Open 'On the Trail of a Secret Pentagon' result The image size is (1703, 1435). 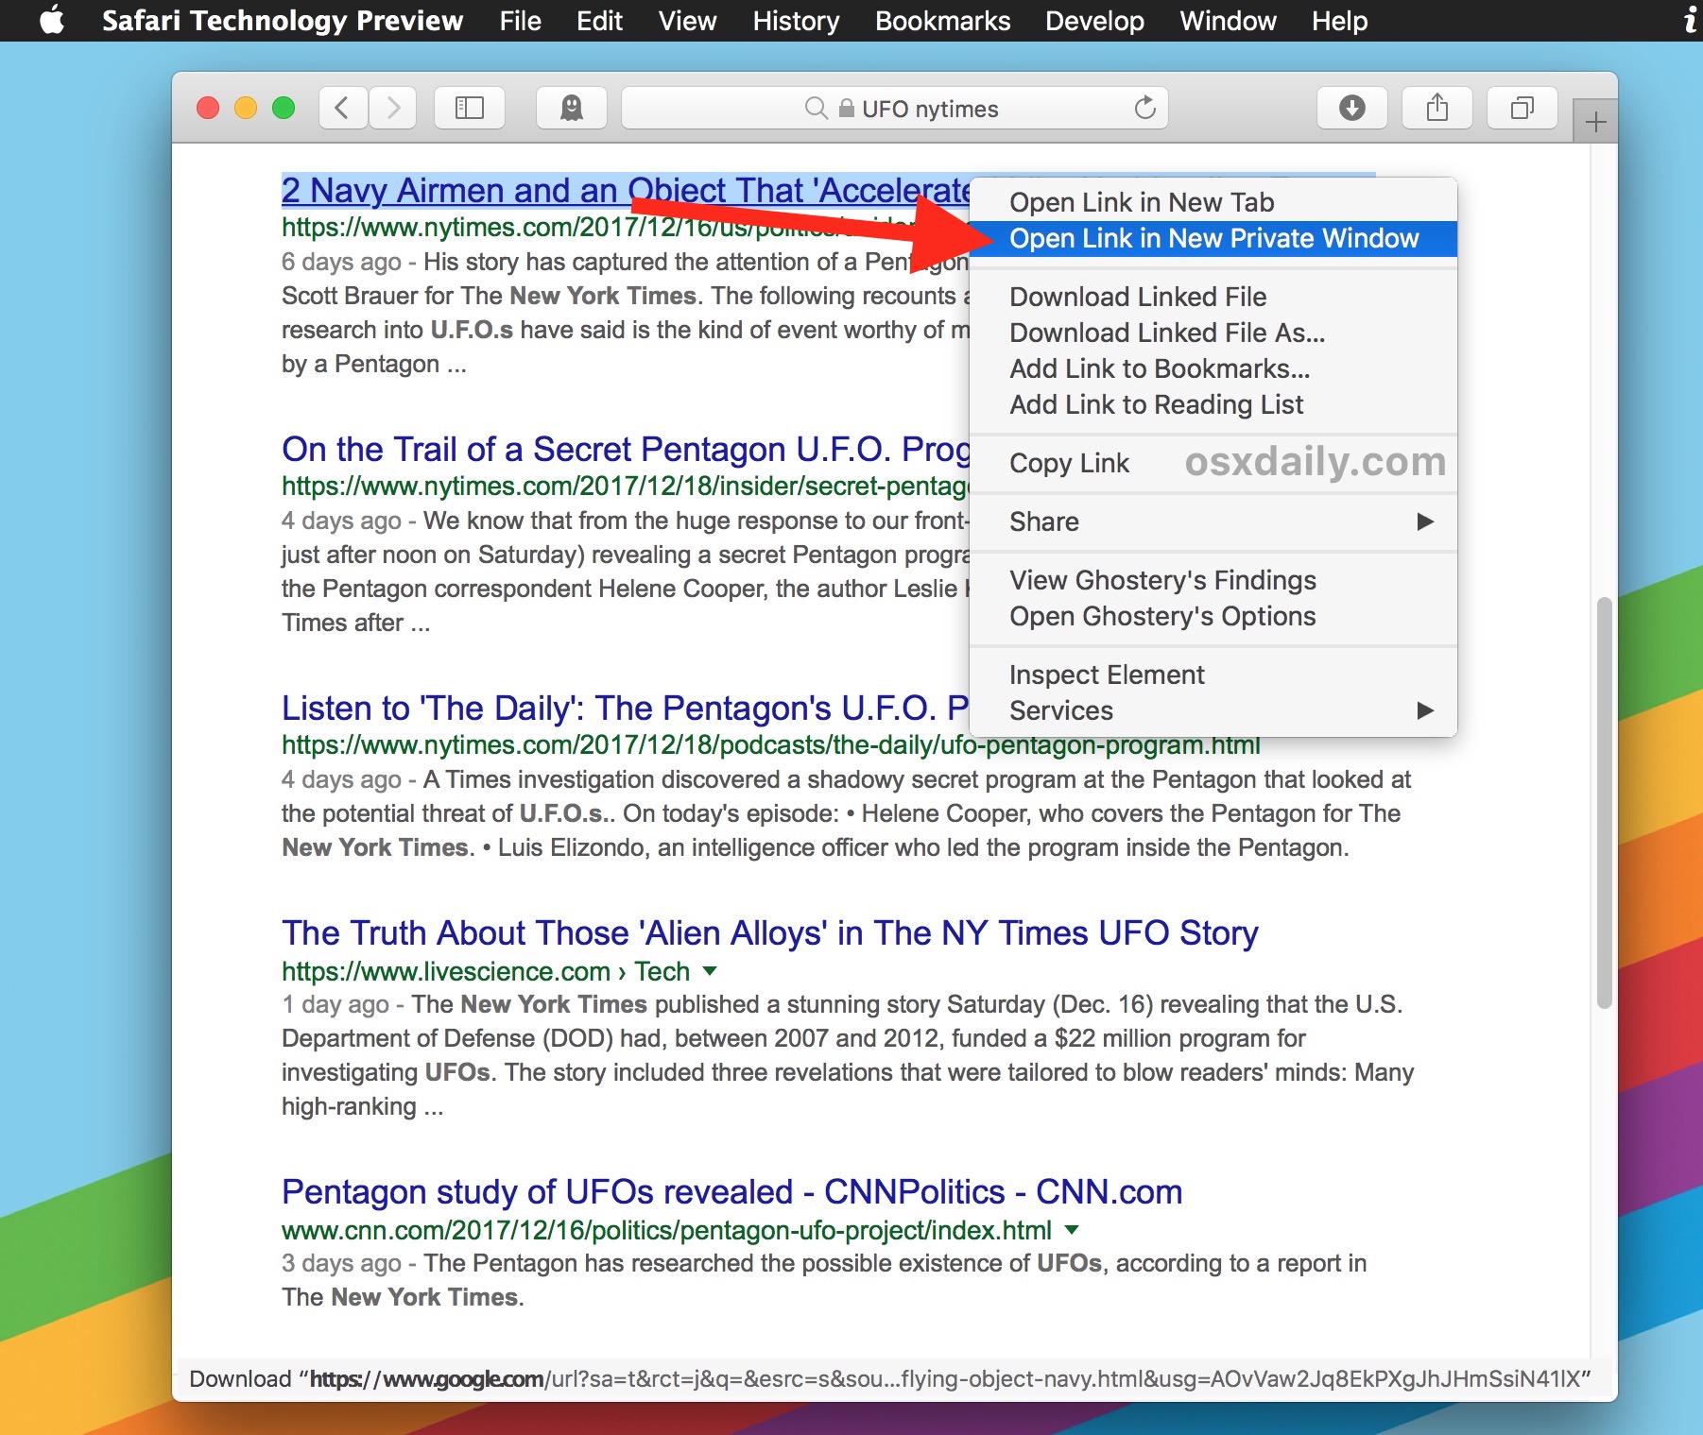(626, 450)
